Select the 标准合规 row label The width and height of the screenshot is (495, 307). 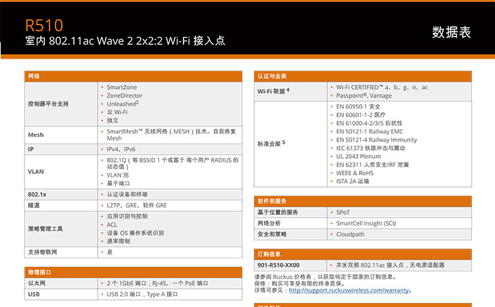(x=271, y=144)
